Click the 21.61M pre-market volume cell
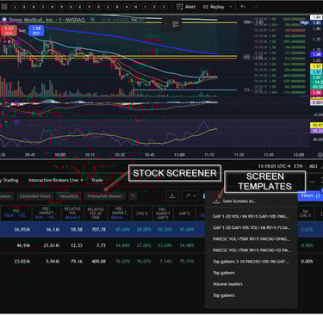 click(x=52, y=245)
